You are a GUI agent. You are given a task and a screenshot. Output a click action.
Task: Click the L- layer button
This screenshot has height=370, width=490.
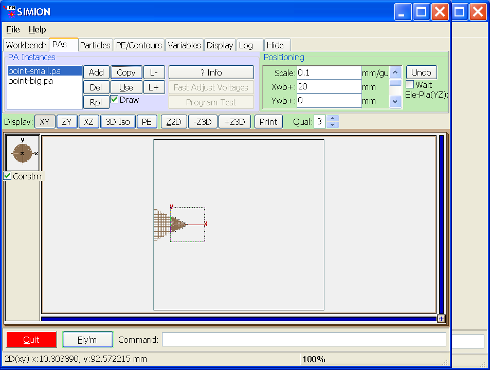(x=153, y=72)
